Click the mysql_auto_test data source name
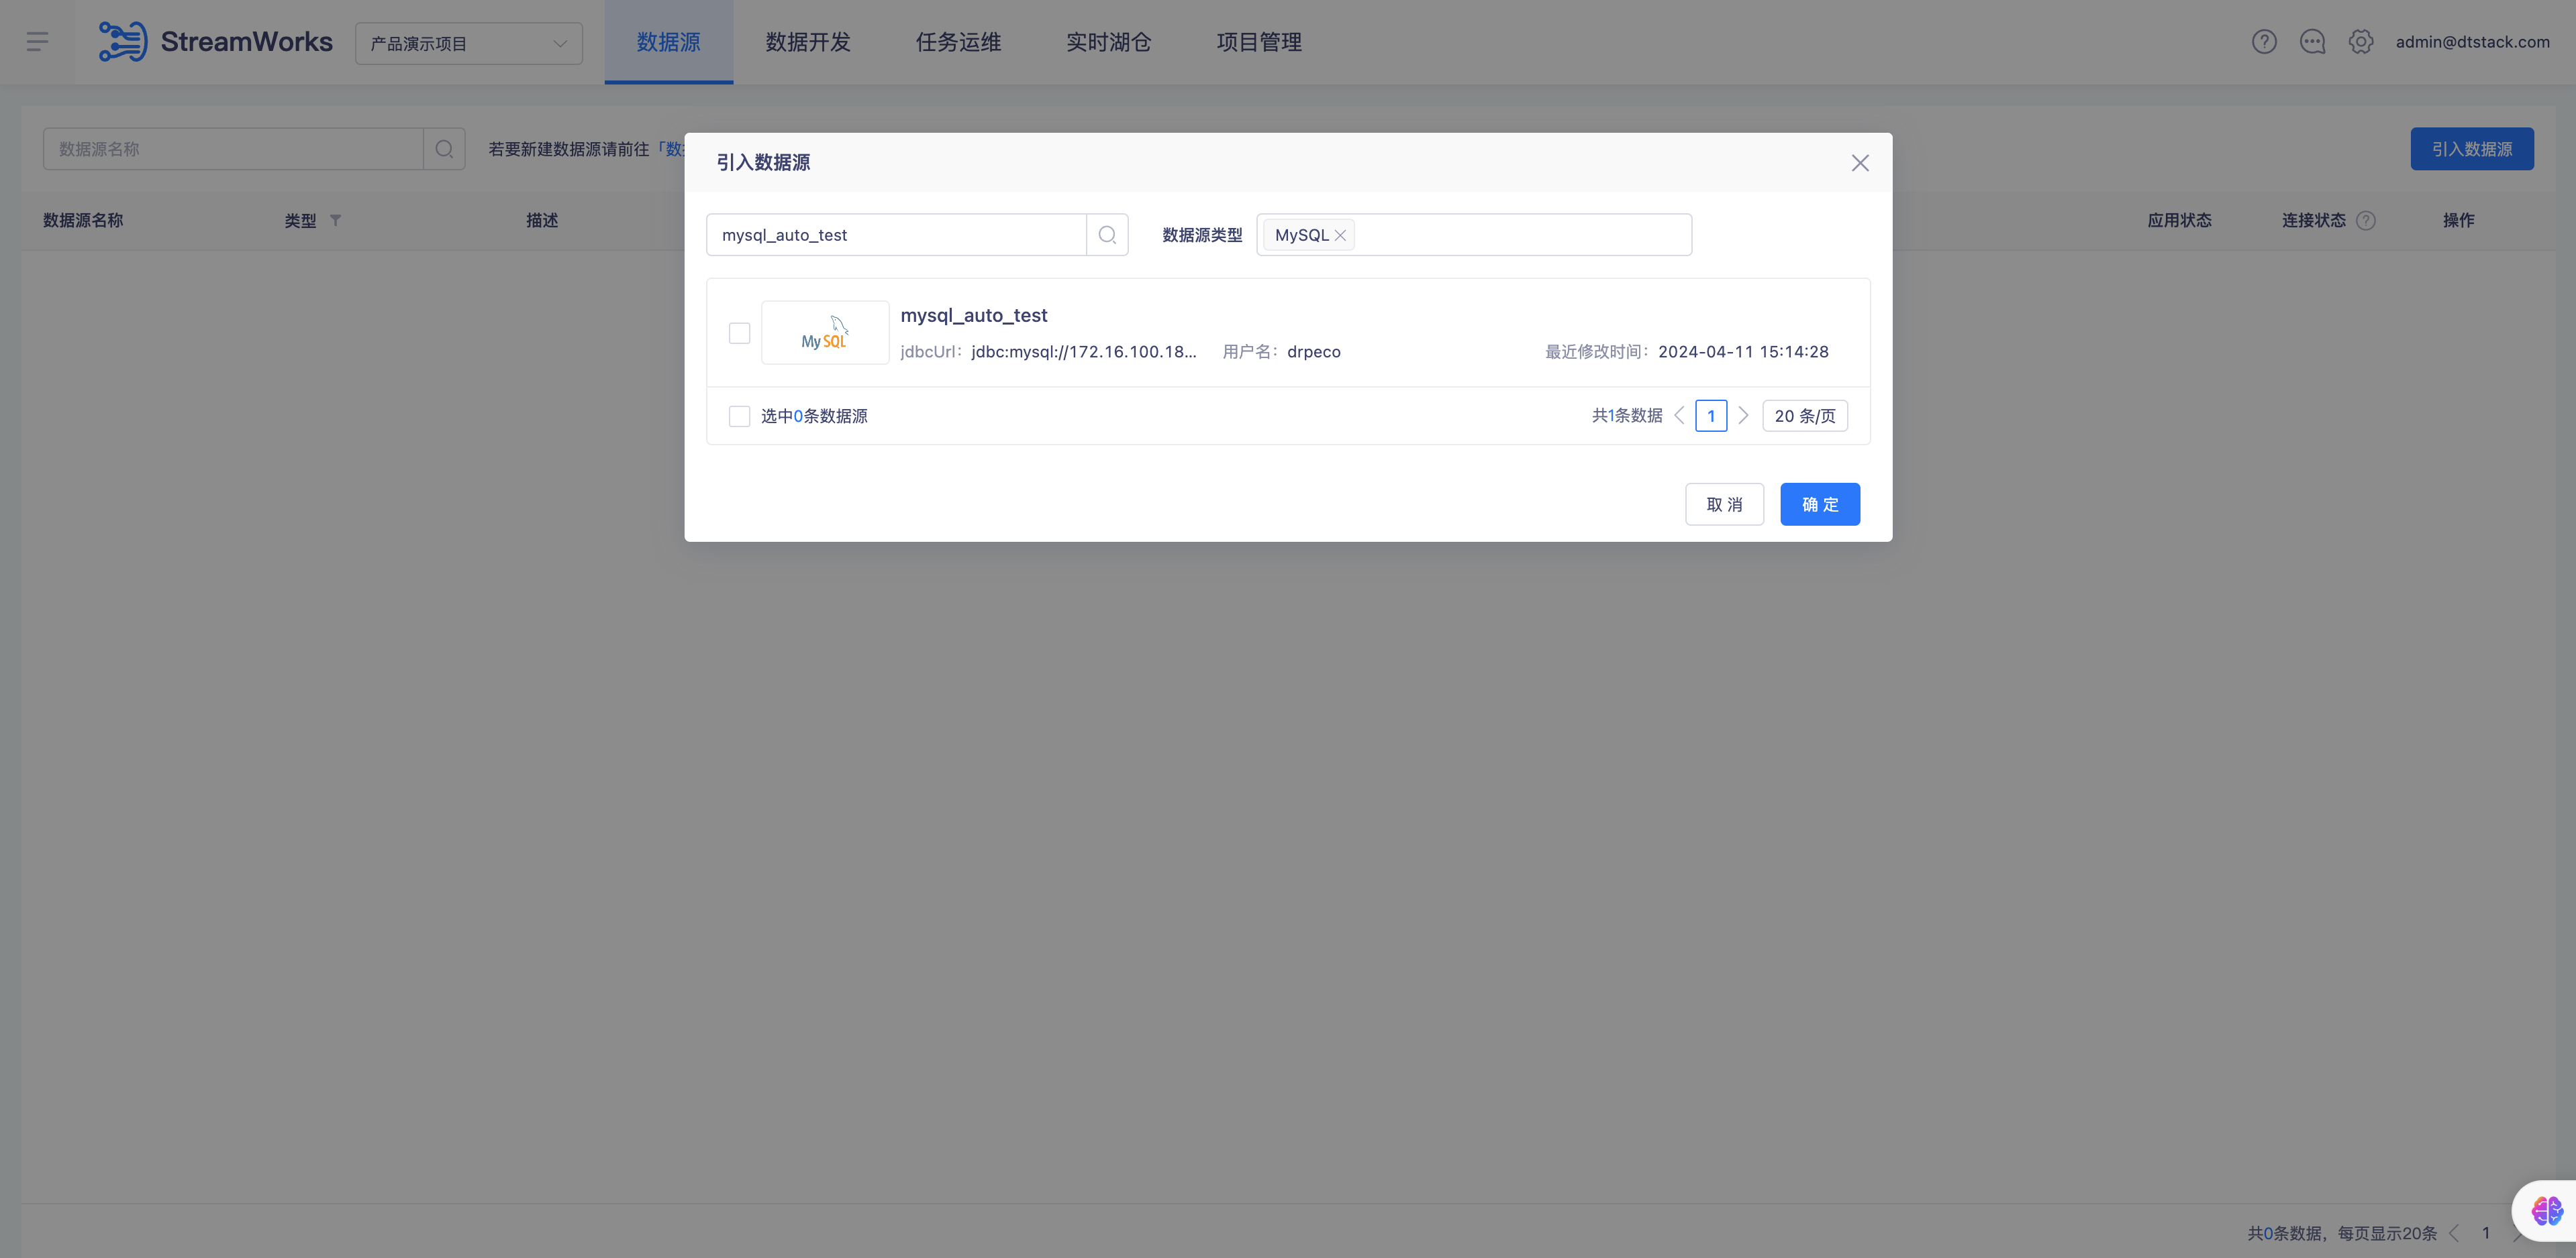Viewport: 2576px width, 1258px height. pyautogui.click(x=974, y=314)
